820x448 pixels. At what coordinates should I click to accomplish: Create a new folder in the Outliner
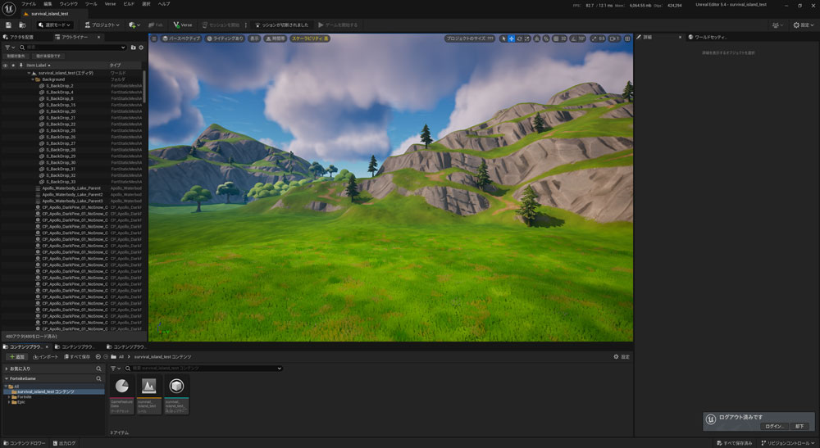pos(134,48)
